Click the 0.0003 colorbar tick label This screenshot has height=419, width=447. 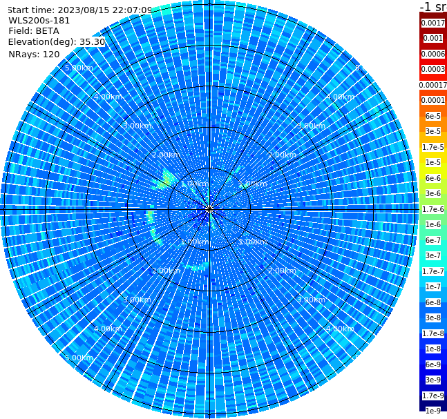pyautogui.click(x=433, y=69)
